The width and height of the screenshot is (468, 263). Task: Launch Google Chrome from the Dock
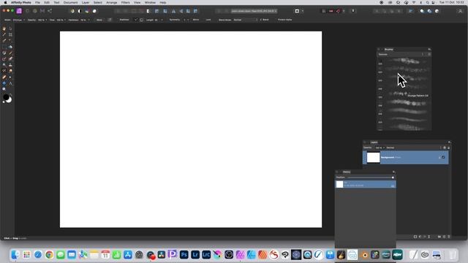49,255
